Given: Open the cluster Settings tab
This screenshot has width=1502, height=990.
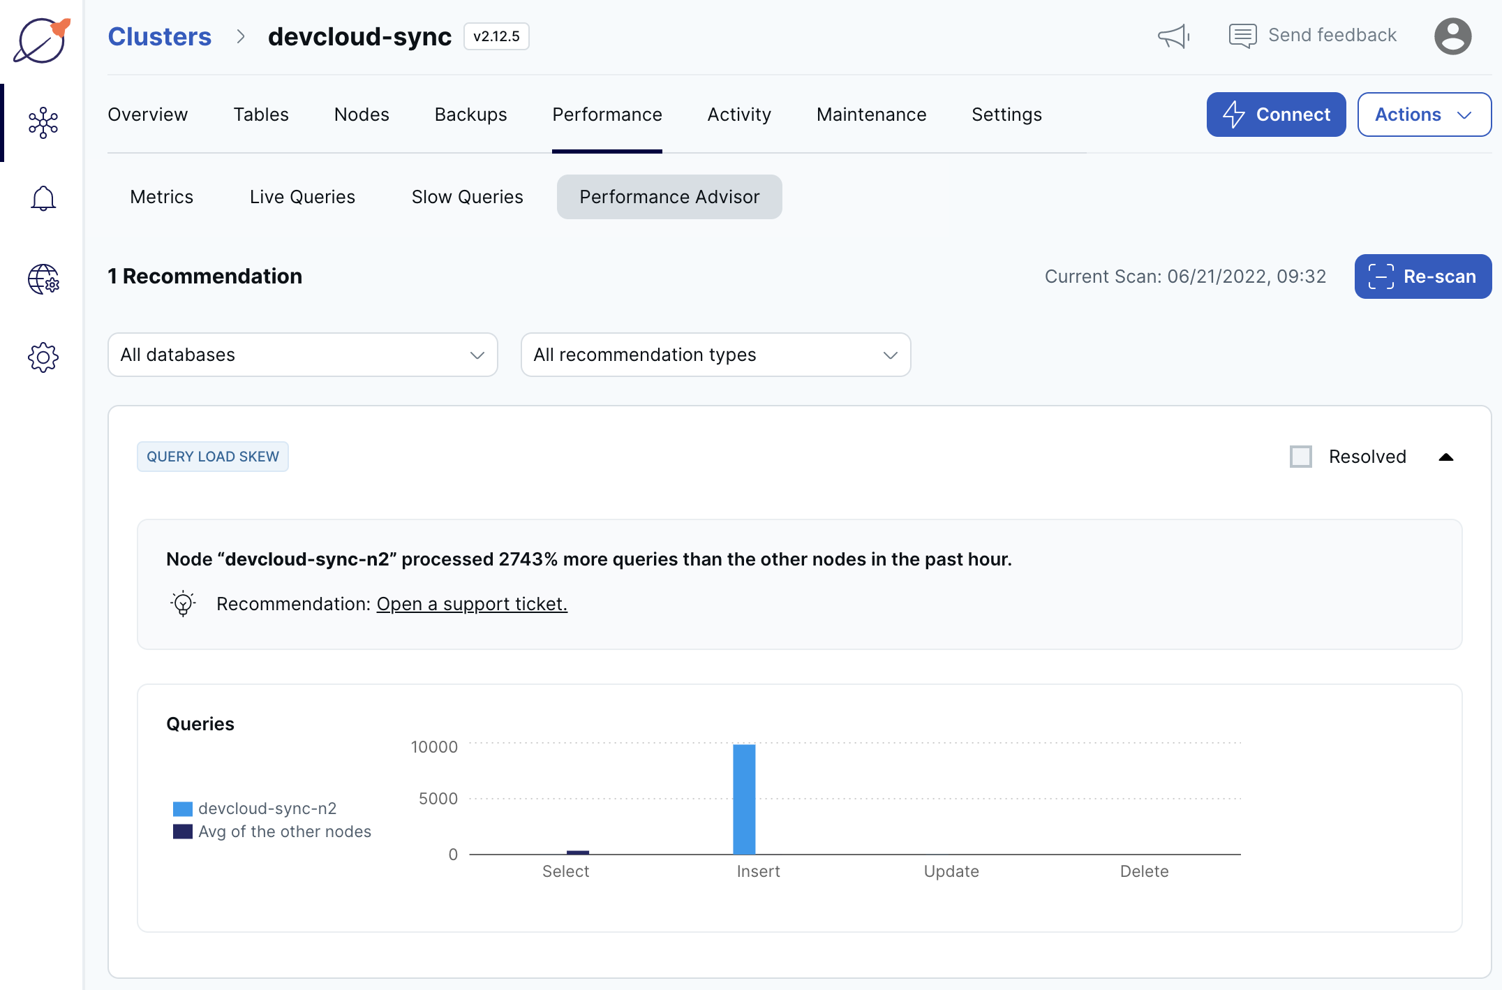Looking at the screenshot, I should click(x=1007, y=114).
